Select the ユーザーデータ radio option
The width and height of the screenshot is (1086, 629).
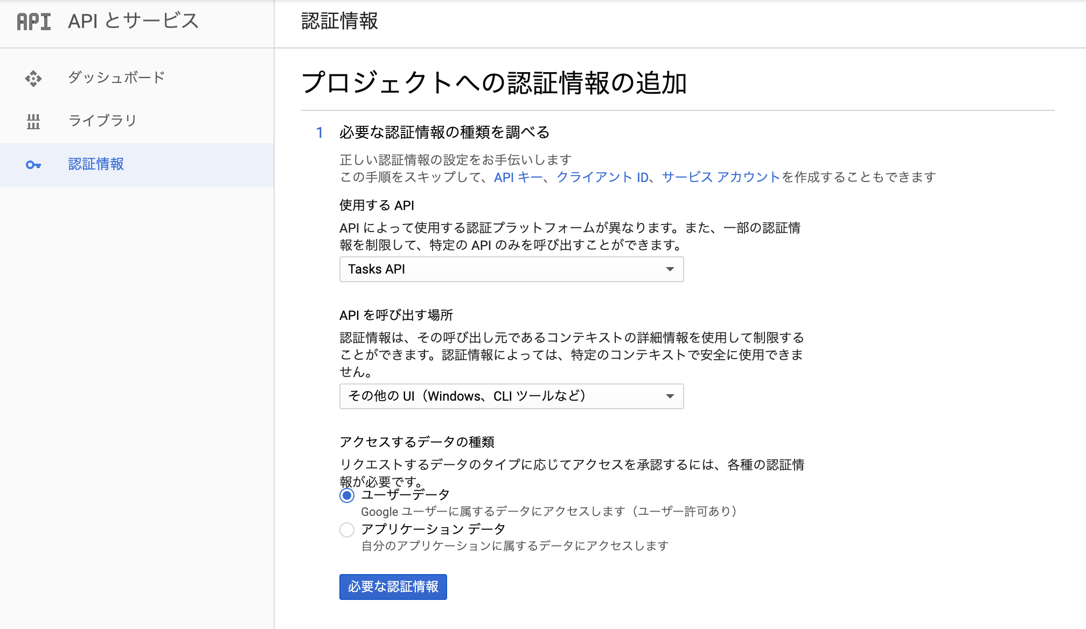(x=347, y=497)
